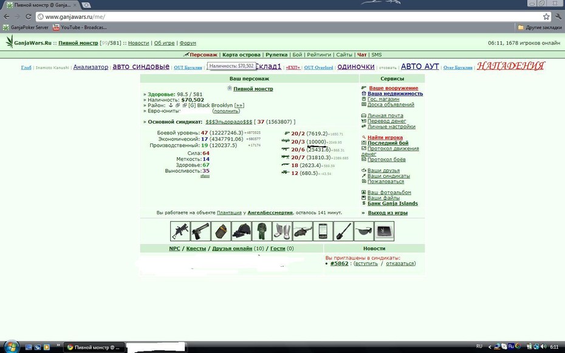Open the SMS menu item
This screenshot has height=353, width=565.
tap(377, 55)
